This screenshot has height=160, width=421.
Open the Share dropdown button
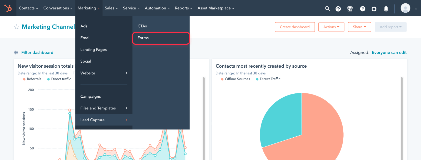[359, 27]
